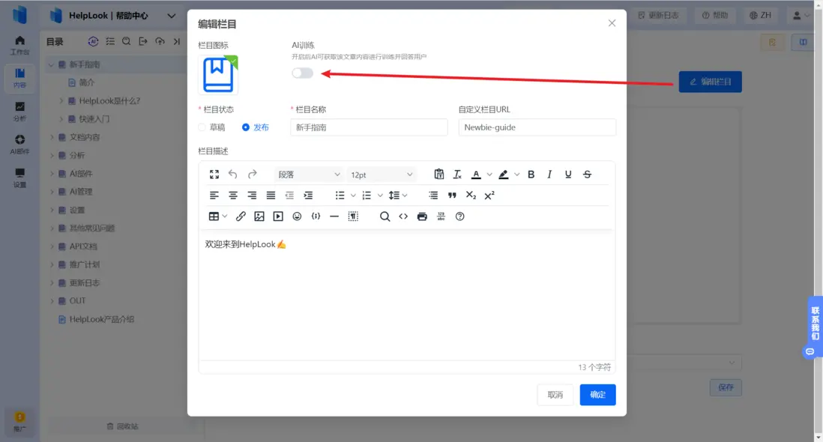This screenshot has width=823, height=442.
Task: Insert horizontal line icon
Action: point(334,217)
